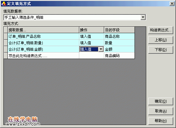Image resolution: width=176 pixels, height=128 pixels.
Task: Confirm with the 确定(O) button
Action: click(161, 101)
